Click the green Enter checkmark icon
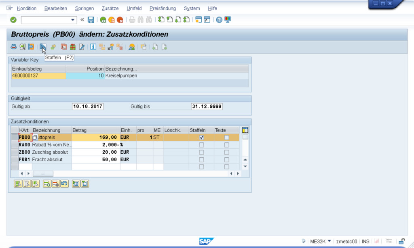The width and height of the screenshot is (414, 248). 13,20
